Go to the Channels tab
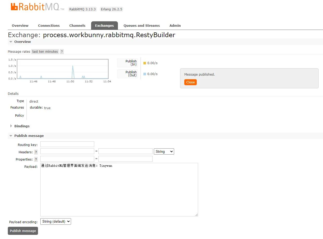The width and height of the screenshot is (323, 239). coord(77,25)
